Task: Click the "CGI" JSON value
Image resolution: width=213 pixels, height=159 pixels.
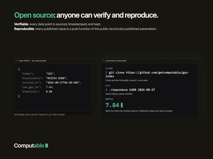Action: pyautogui.click(x=50, y=74)
